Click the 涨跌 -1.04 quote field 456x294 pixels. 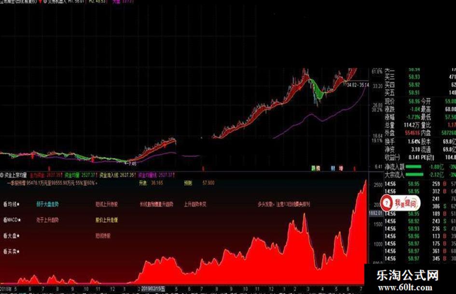click(x=402, y=109)
